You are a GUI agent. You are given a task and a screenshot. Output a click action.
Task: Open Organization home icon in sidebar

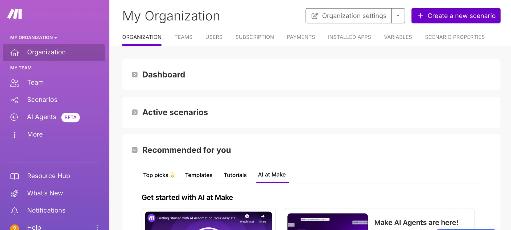point(15,53)
